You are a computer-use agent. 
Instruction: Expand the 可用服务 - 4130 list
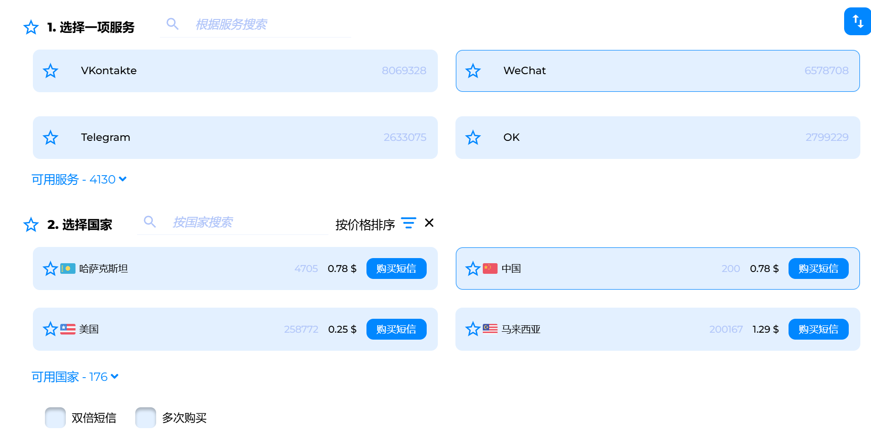pyautogui.click(x=79, y=179)
